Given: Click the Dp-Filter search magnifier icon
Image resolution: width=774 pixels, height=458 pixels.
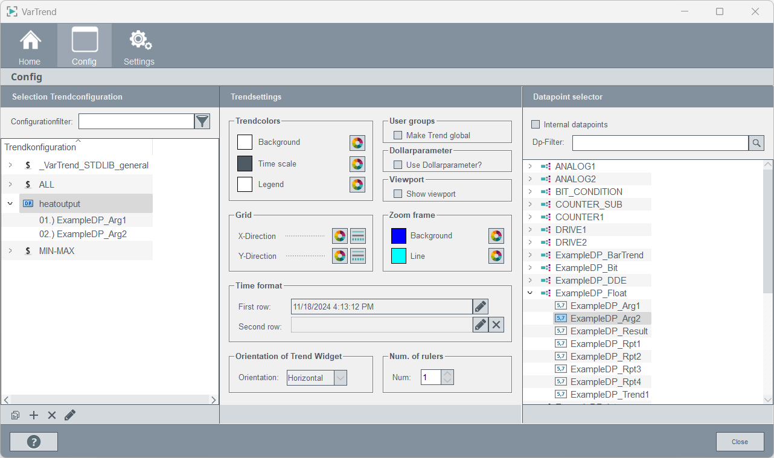Looking at the screenshot, I should click(x=756, y=143).
